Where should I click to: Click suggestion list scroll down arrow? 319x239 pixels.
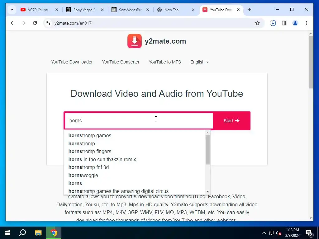coord(207,191)
